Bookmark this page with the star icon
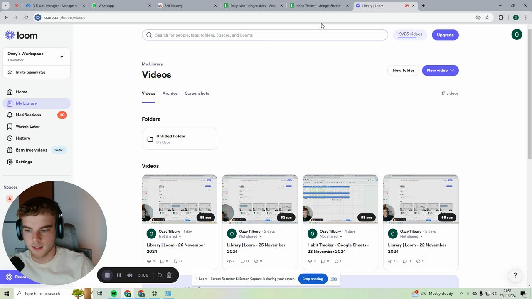This screenshot has height=299, width=532. [x=487, y=17]
